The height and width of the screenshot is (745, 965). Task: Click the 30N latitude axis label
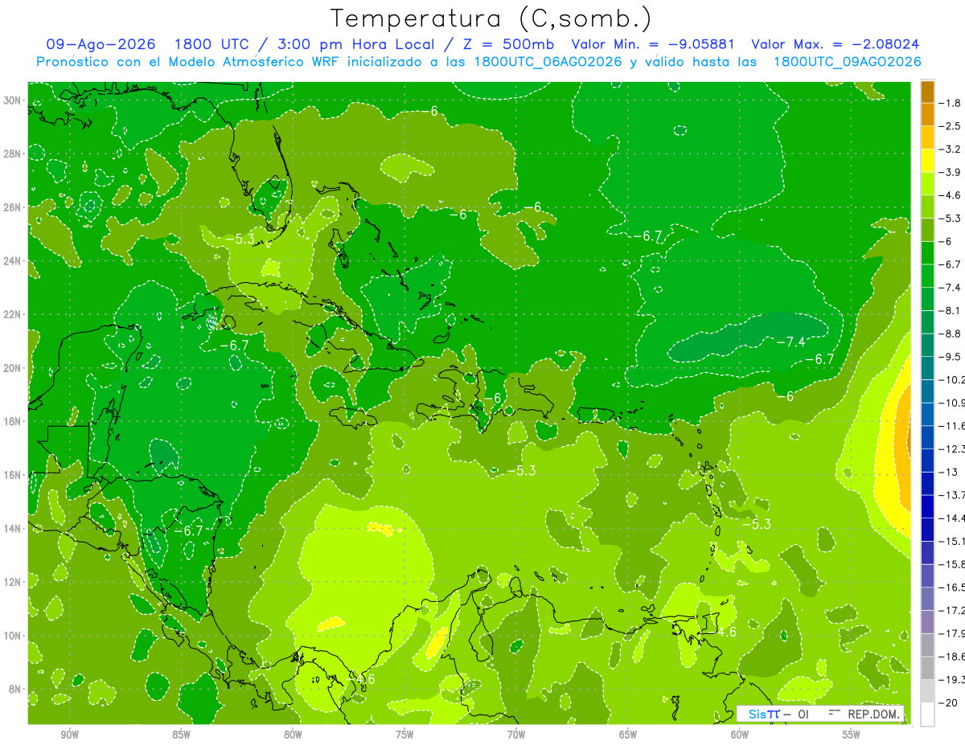13,100
